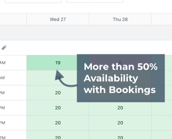Open the Wed 27 cell showing 19
The width and height of the screenshot is (172, 139).
click(58, 63)
